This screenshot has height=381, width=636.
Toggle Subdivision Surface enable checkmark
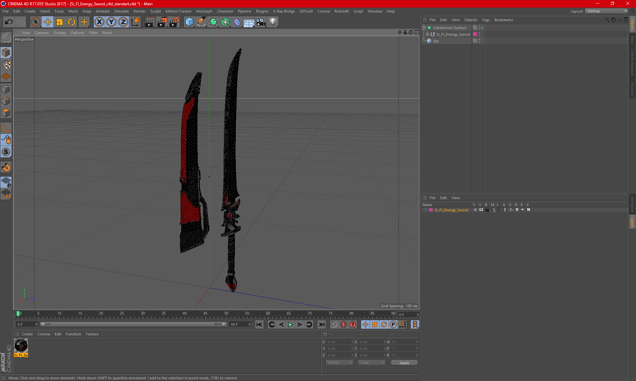483,28
